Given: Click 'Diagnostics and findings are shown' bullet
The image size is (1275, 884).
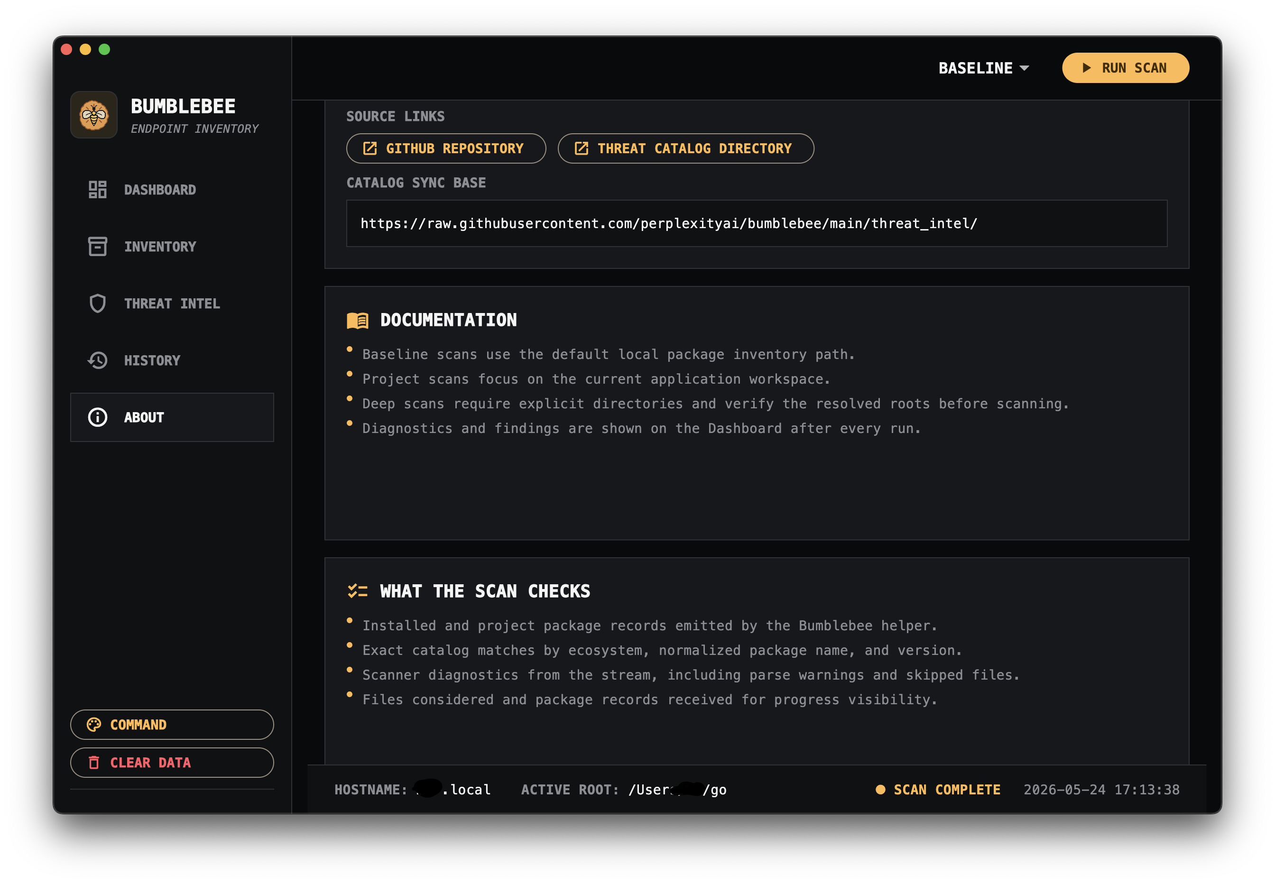Looking at the screenshot, I should (x=641, y=428).
